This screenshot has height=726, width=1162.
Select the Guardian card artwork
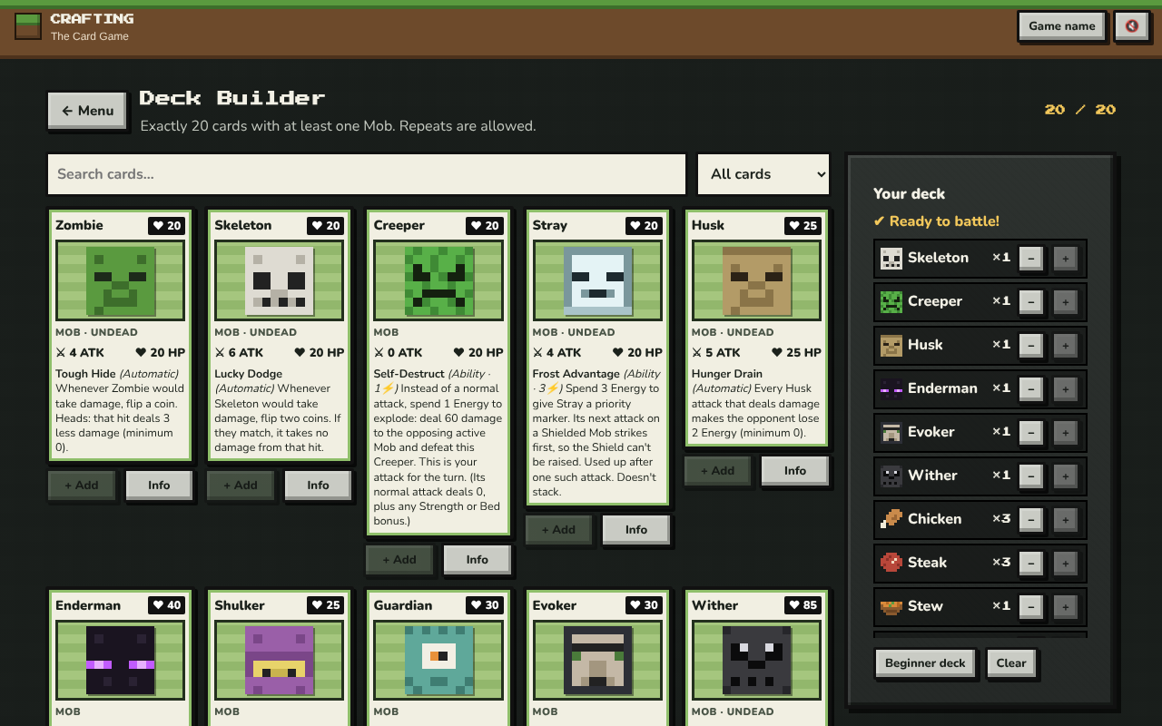438,660
